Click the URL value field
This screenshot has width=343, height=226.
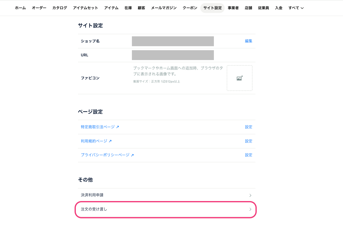173,55
